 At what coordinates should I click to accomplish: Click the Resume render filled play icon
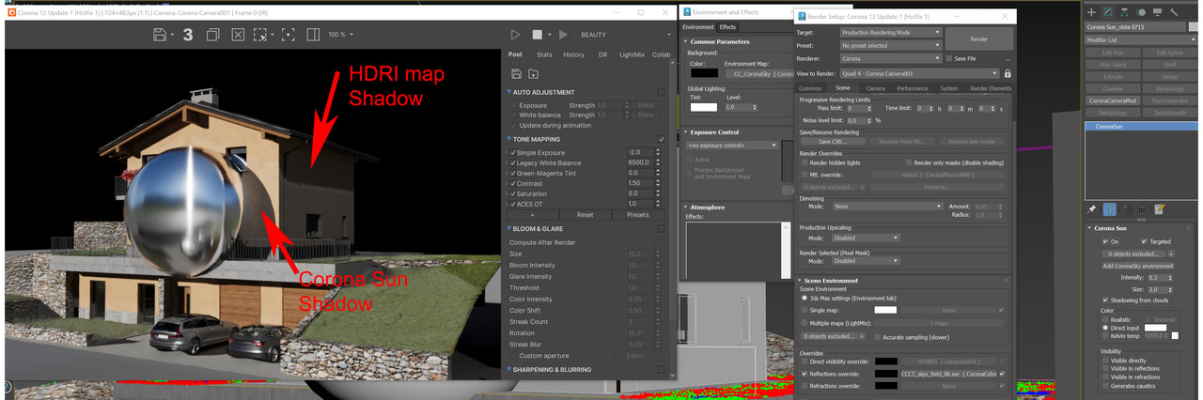[563, 35]
